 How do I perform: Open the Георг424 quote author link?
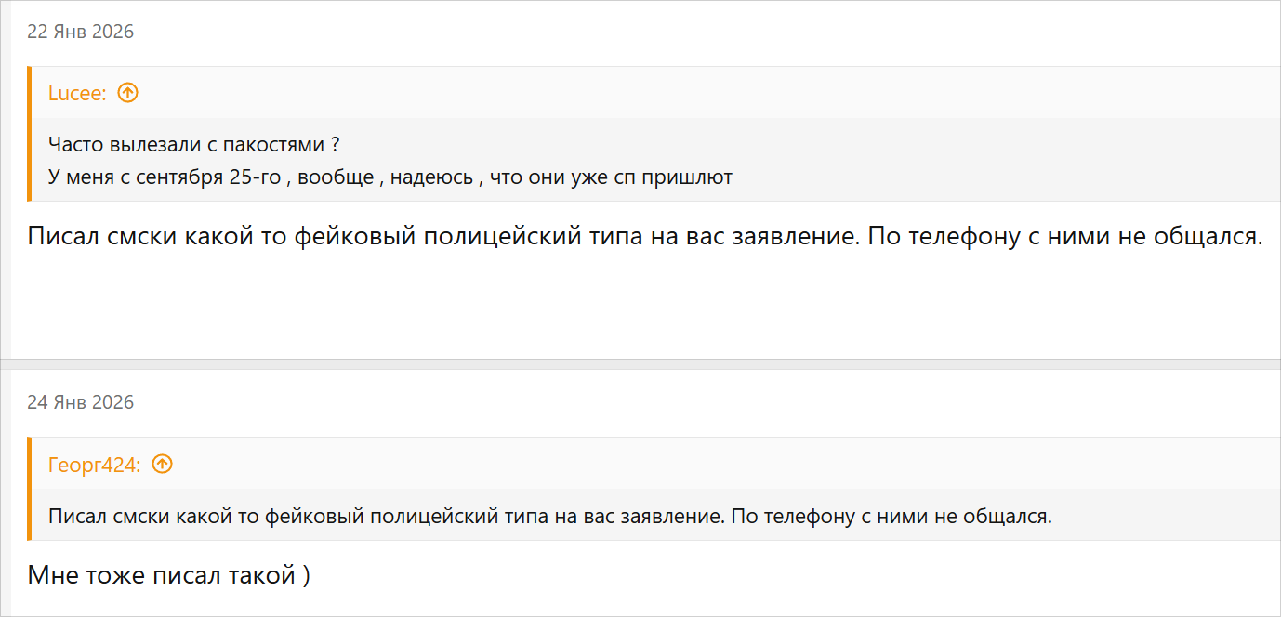[x=94, y=465]
